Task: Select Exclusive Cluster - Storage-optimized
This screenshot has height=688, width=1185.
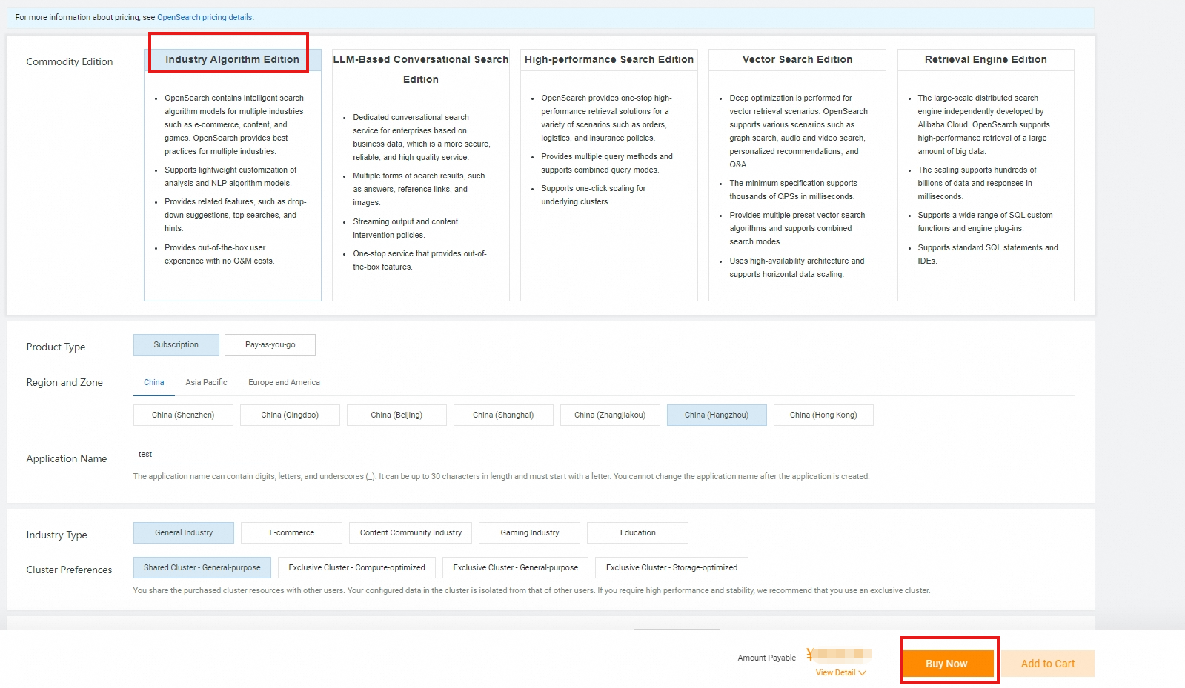Action: pyautogui.click(x=671, y=568)
